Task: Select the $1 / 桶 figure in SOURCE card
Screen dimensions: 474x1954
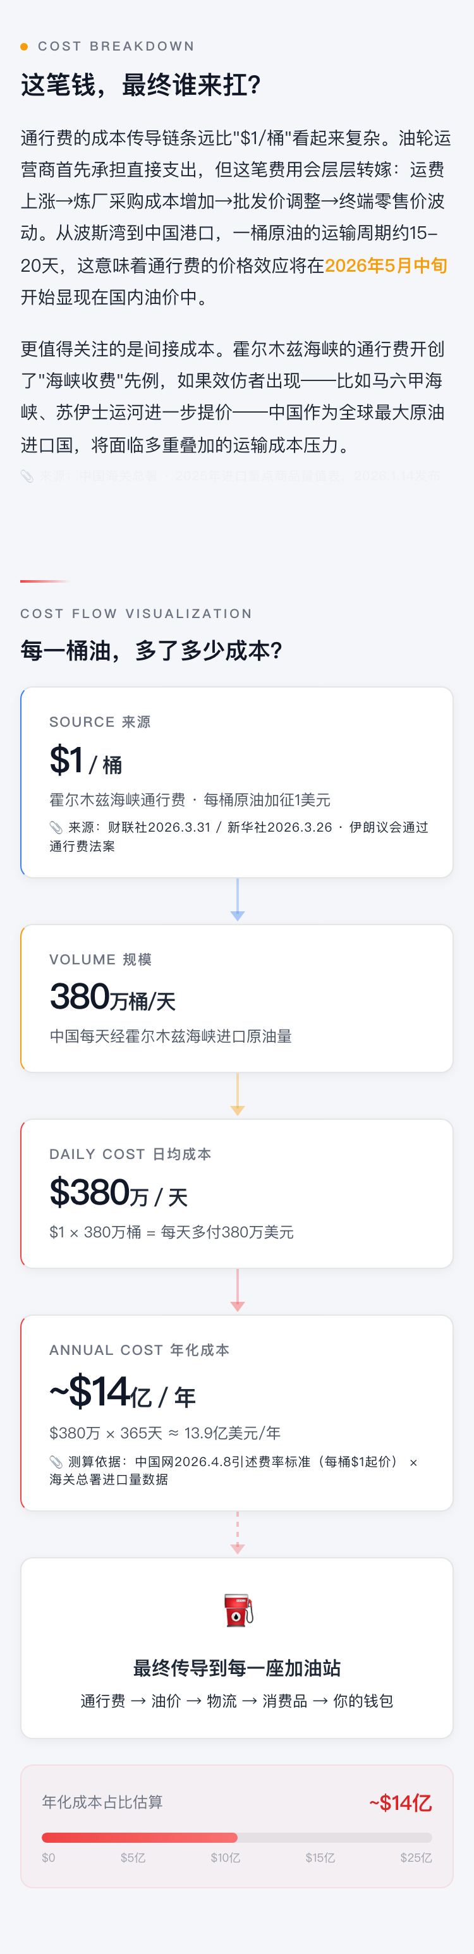Action: click(86, 761)
